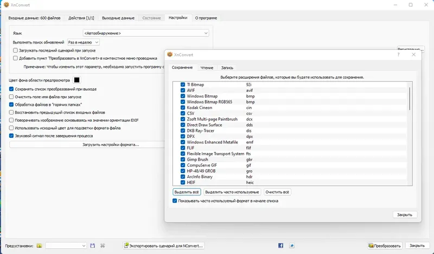The height and width of the screenshot is (254, 434).
Task: Uncheck the CSV format
Action: pyautogui.click(x=183, y=113)
